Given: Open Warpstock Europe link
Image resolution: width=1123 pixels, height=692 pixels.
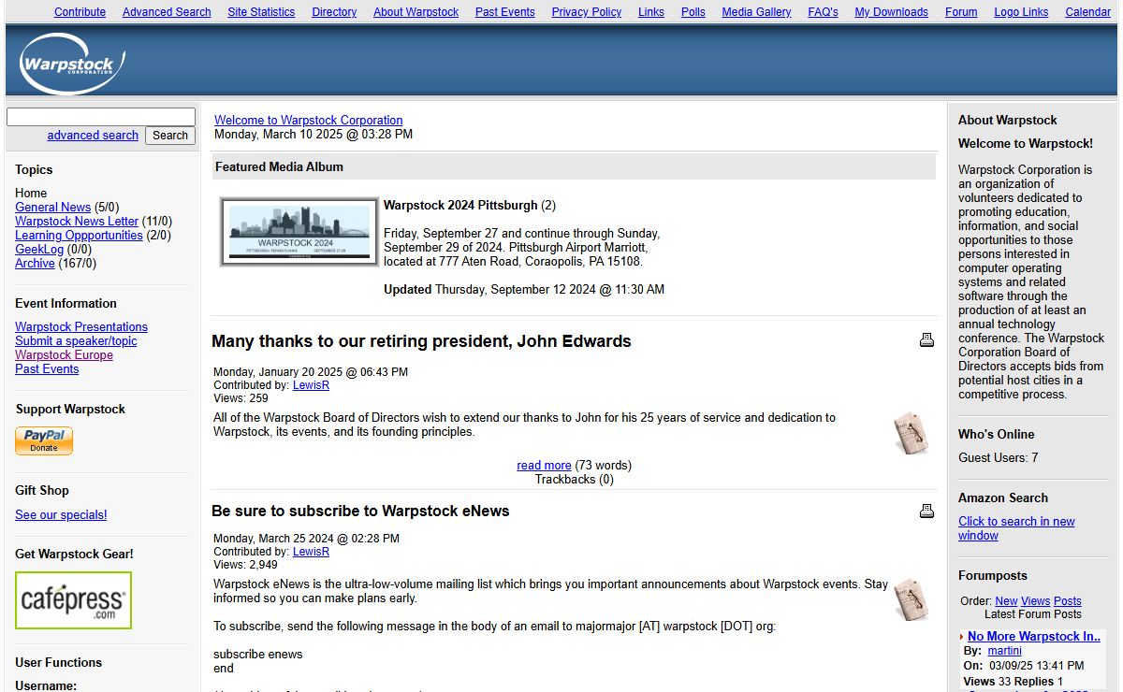Looking at the screenshot, I should coord(64,355).
